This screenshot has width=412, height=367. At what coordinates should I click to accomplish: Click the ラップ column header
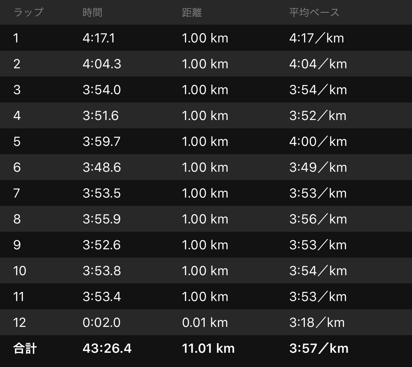(28, 13)
